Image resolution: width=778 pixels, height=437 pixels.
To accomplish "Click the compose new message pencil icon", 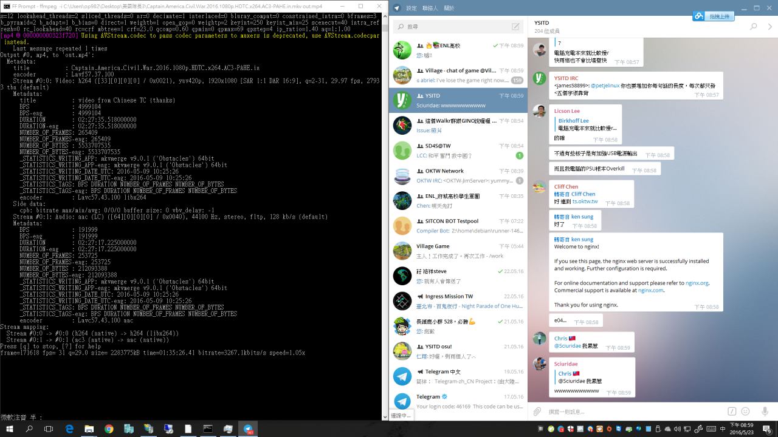I will click(515, 27).
